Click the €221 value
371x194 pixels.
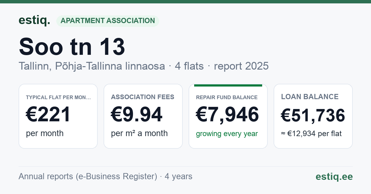point(49,115)
